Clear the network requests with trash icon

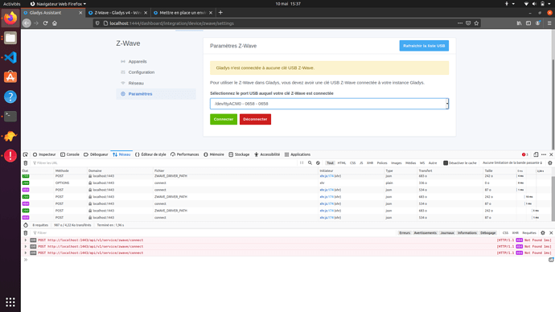26,163
